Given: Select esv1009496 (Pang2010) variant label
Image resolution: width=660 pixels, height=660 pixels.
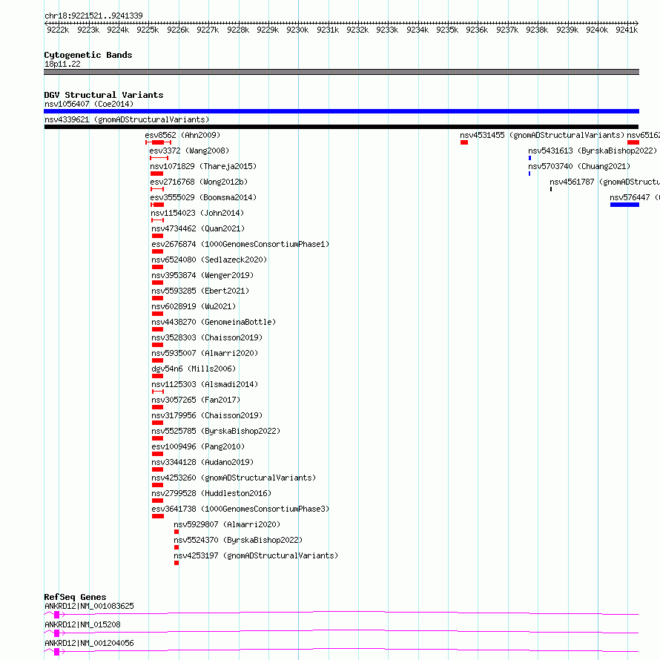Looking at the screenshot, I should click(198, 446).
